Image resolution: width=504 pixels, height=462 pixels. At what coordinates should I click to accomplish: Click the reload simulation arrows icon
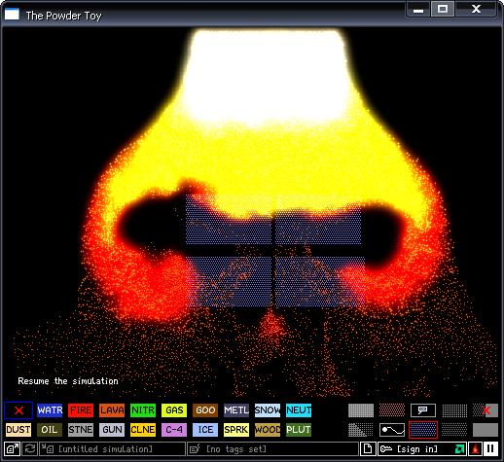point(30,449)
